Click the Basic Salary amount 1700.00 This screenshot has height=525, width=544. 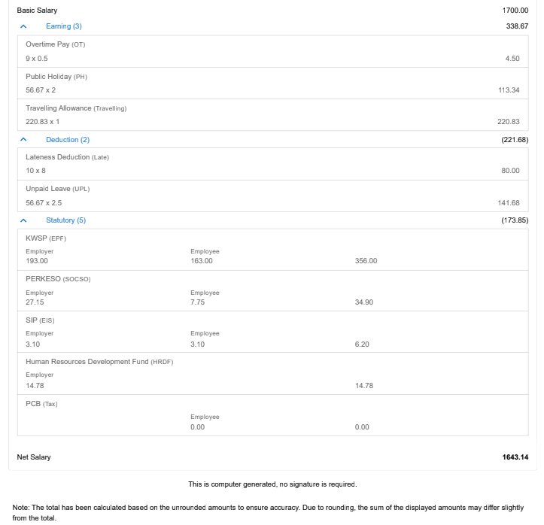515,11
